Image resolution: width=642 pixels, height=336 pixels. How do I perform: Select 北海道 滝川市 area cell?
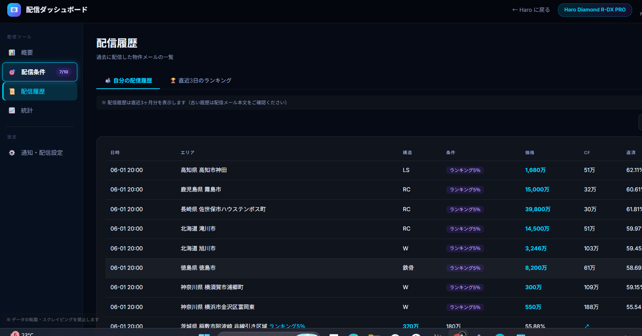(198, 229)
